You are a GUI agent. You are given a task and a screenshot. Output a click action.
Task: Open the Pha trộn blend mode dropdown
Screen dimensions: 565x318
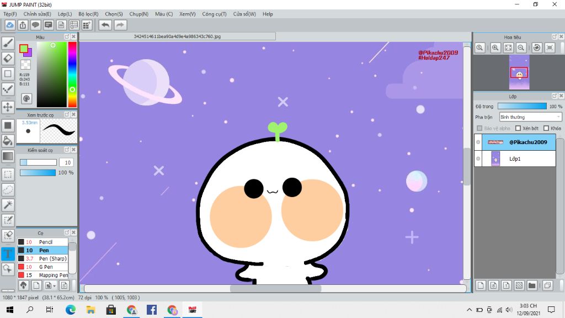(x=530, y=117)
